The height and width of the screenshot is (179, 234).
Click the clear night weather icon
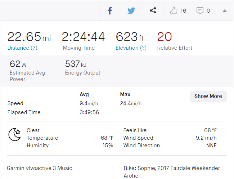(x=14, y=134)
